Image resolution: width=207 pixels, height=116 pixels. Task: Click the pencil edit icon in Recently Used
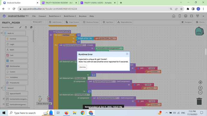(x=20, y=28)
